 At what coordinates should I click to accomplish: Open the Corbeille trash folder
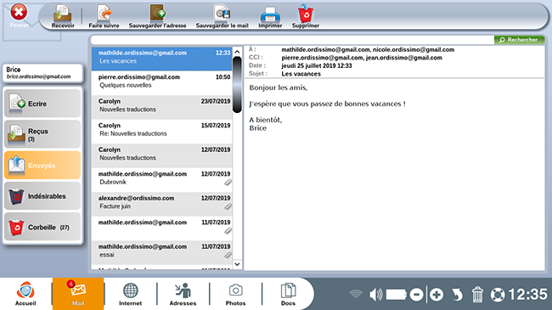(x=42, y=227)
